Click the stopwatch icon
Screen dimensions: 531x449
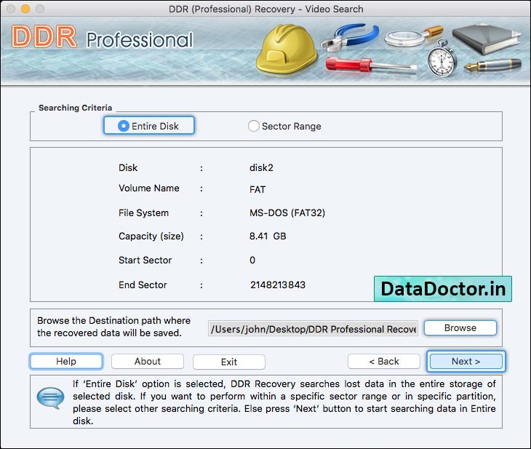pyautogui.click(x=442, y=58)
